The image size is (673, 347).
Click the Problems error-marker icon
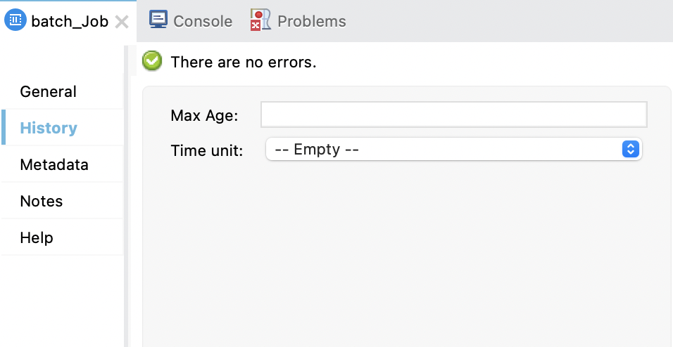tap(260, 20)
